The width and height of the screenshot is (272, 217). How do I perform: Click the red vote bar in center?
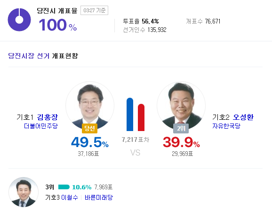click(x=141, y=117)
